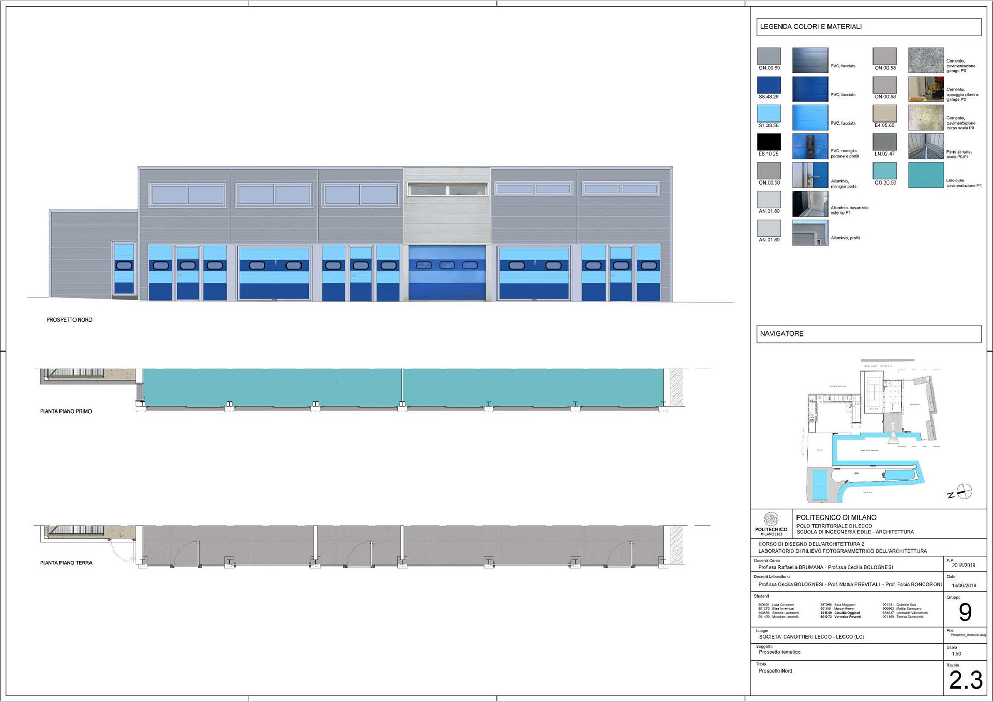Select the dark gray LN.02.47 swatch

click(x=884, y=142)
